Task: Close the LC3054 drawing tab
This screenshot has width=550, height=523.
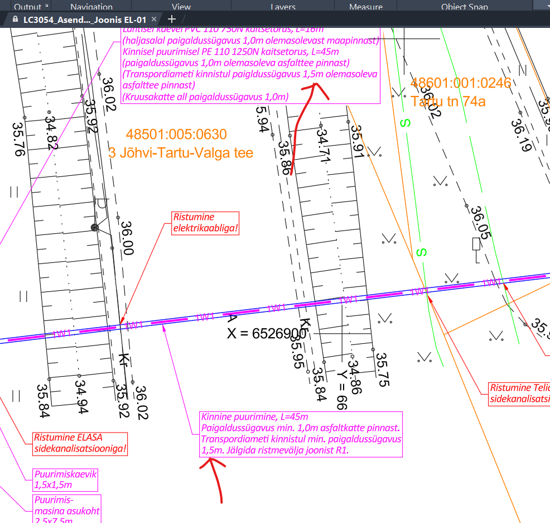Action: click(x=154, y=19)
